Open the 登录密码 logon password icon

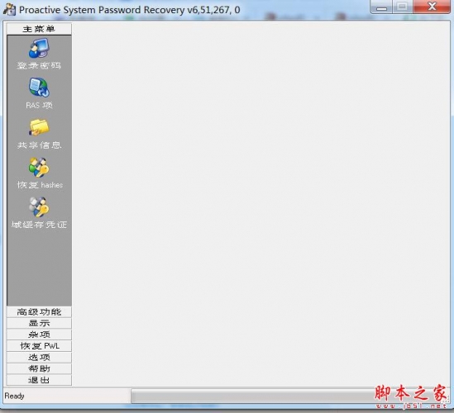(39, 49)
